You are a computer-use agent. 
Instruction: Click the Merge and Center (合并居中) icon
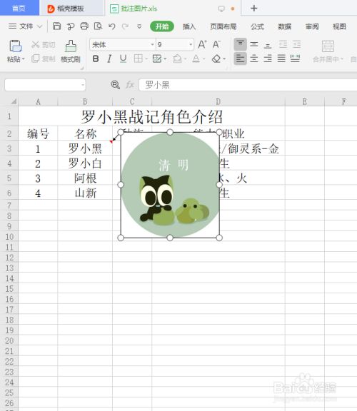point(328,46)
